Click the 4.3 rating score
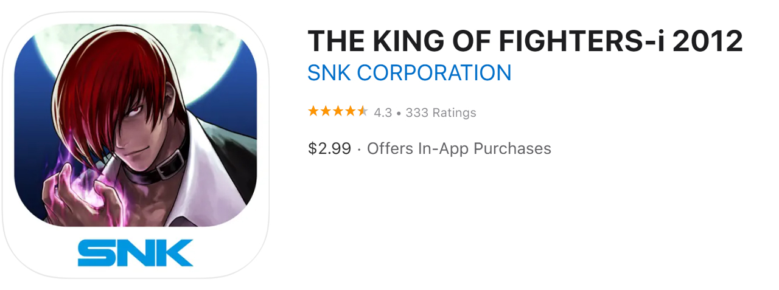This screenshot has height=290, width=779. click(383, 112)
